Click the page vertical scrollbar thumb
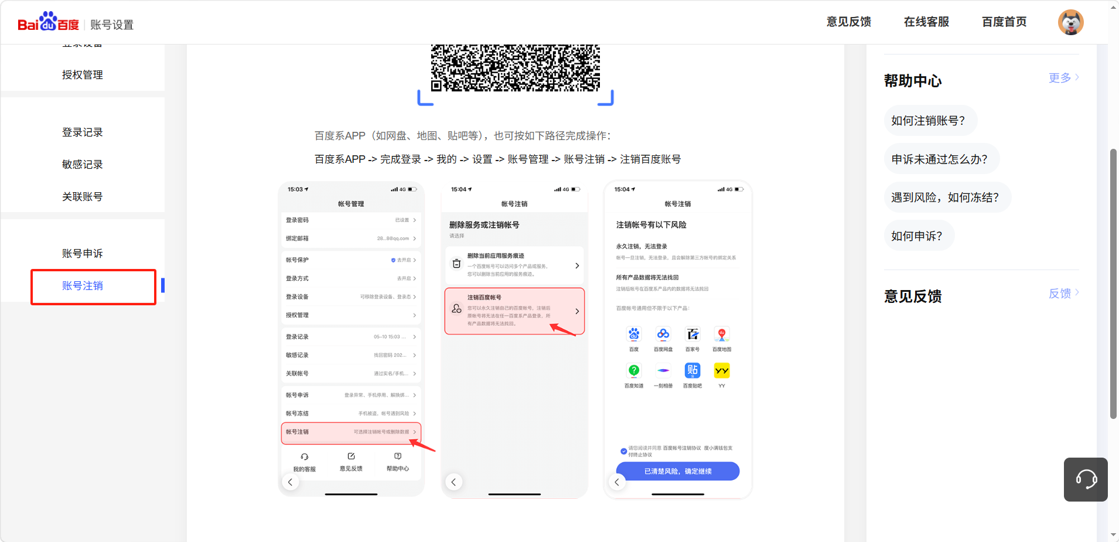The width and height of the screenshot is (1119, 542). coord(1113,284)
